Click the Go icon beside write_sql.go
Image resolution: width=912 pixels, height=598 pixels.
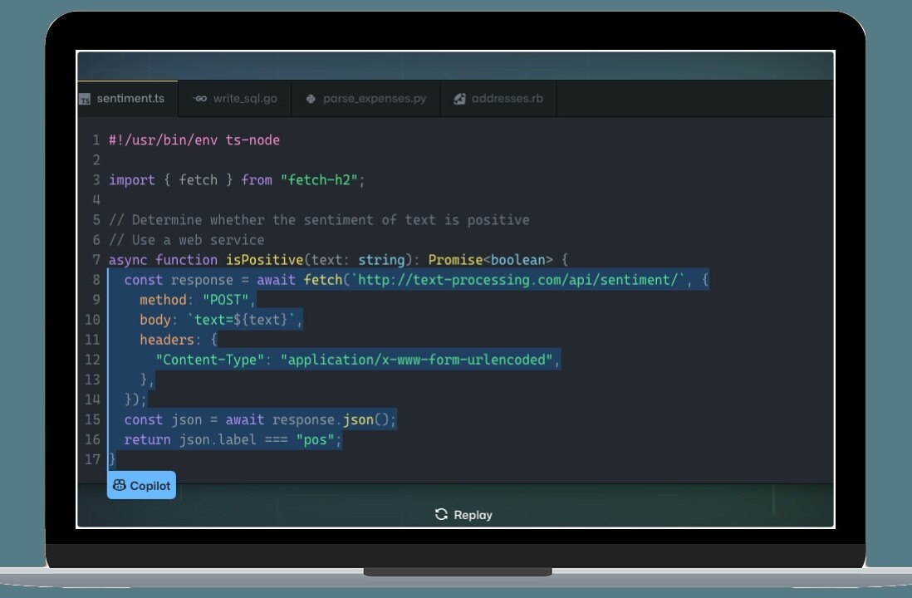(x=200, y=99)
